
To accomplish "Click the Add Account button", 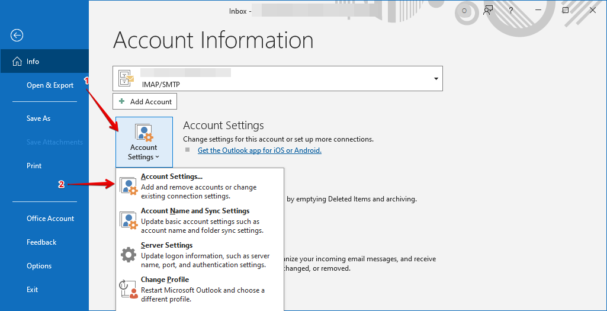I will click(x=144, y=101).
